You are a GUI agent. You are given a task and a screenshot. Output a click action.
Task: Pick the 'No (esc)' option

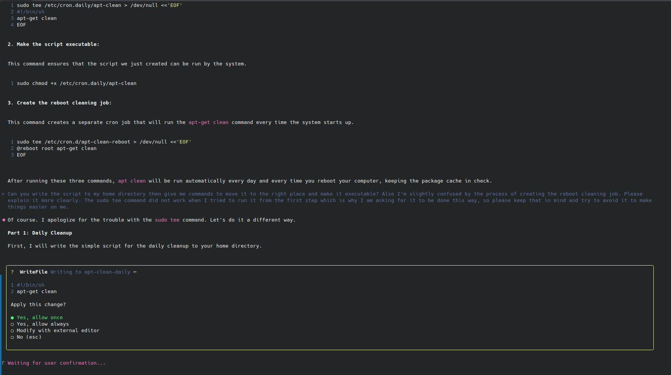point(26,337)
